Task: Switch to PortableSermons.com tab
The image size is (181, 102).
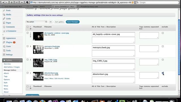Action: (x=89, y=7)
